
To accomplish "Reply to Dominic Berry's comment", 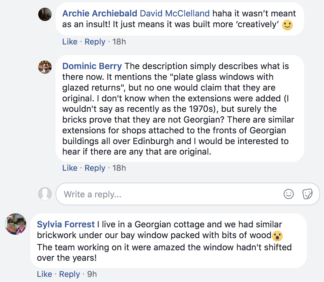I will [95, 168].
